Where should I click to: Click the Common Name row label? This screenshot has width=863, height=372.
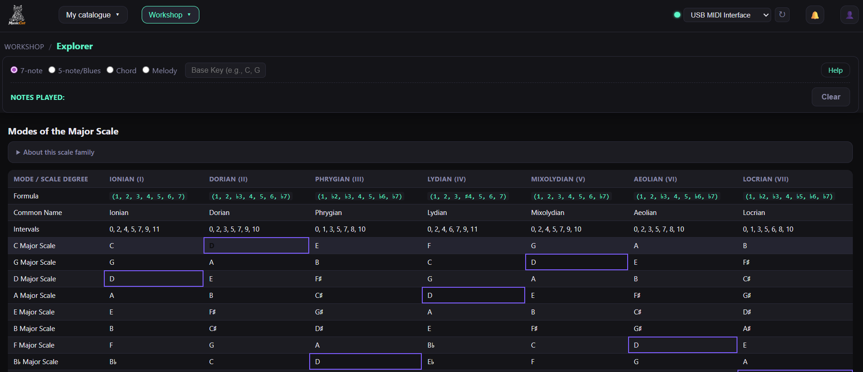click(x=38, y=213)
